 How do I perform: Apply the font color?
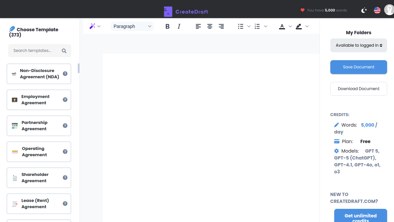(x=282, y=26)
